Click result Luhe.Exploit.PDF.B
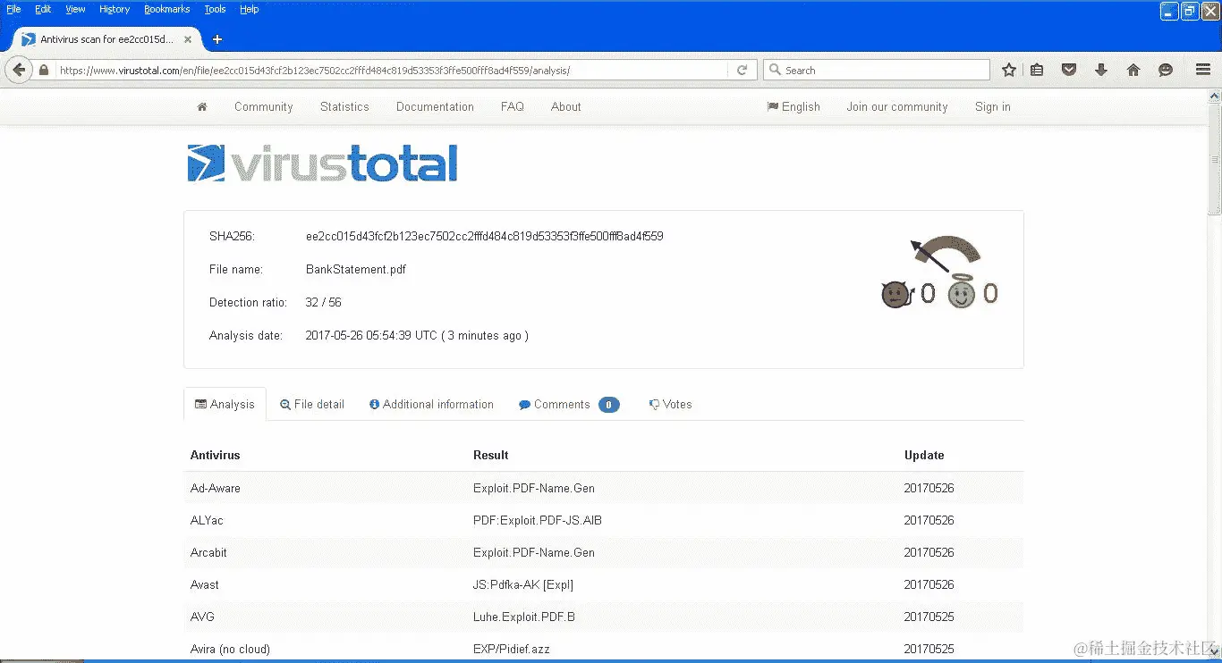Image resolution: width=1222 pixels, height=663 pixels. click(x=524, y=617)
